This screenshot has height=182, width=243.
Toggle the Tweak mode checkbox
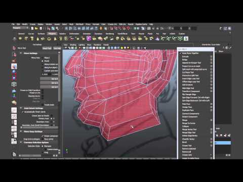[x=43, y=105]
